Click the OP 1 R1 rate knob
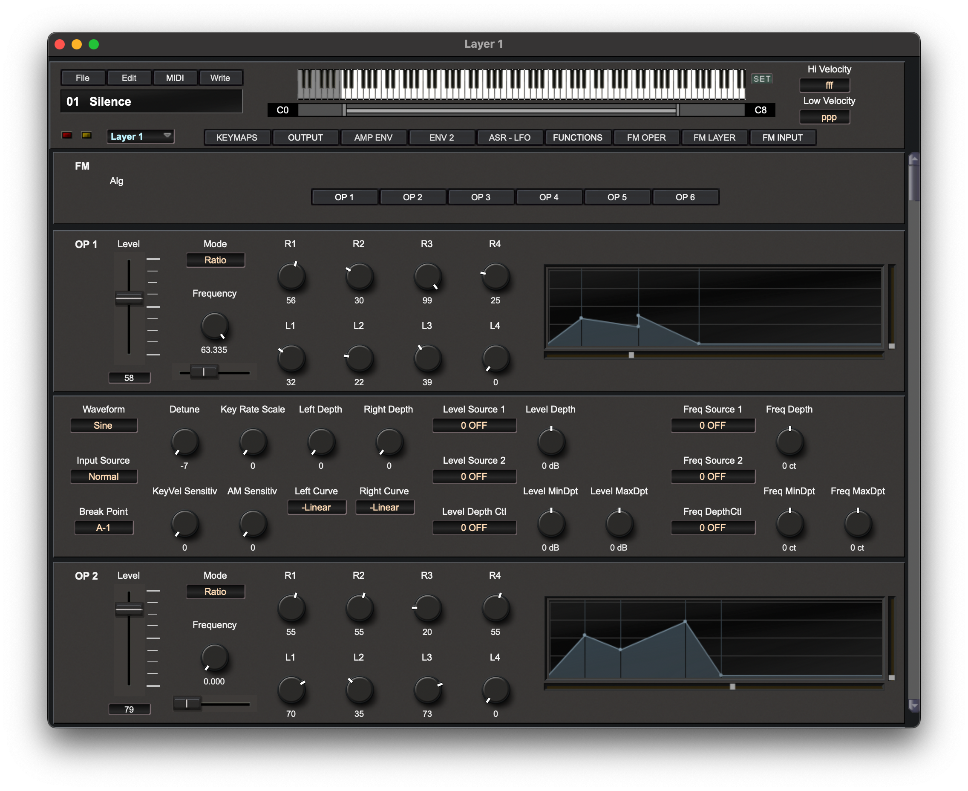Image resolution: width=968 pixels, height=791 pixels. [x=291, y=277]
